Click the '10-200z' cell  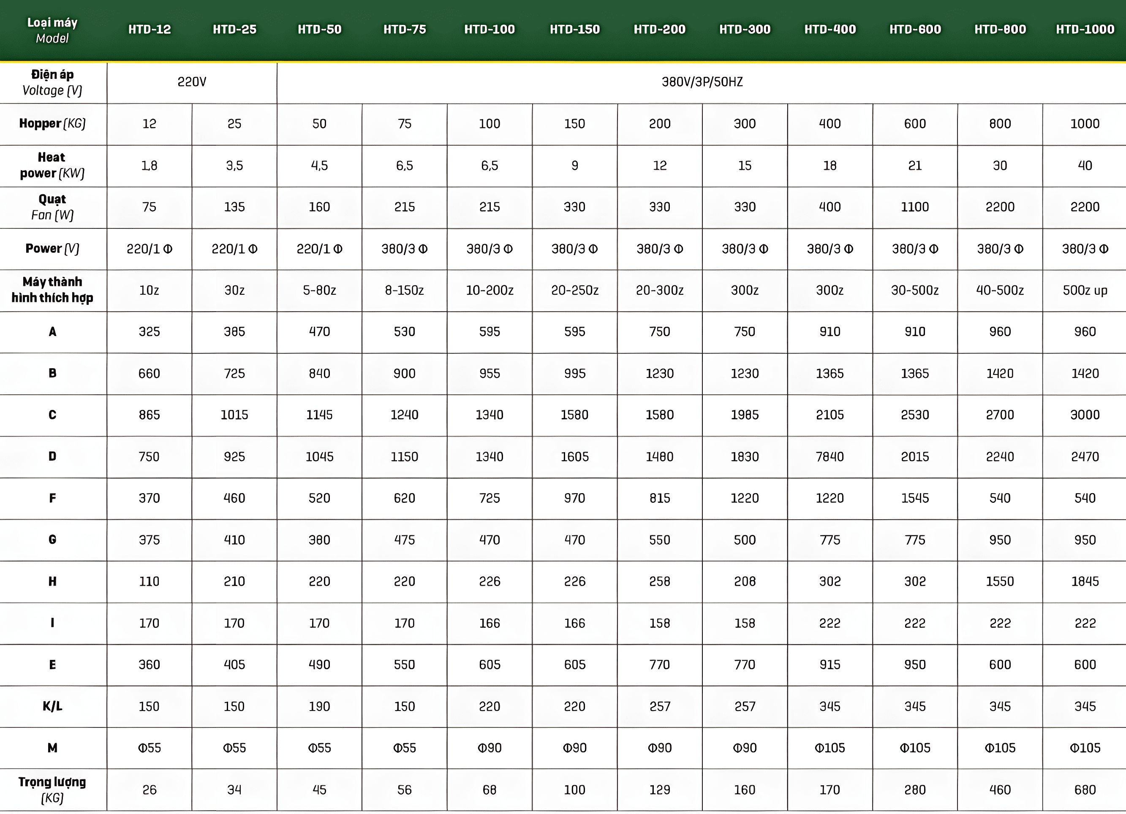tap(490, 290)
